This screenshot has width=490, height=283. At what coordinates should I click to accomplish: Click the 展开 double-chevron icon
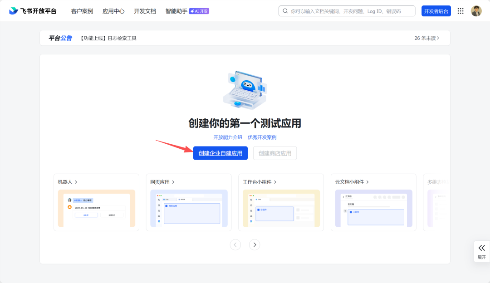pyautogui.click(x=481, y=248)
